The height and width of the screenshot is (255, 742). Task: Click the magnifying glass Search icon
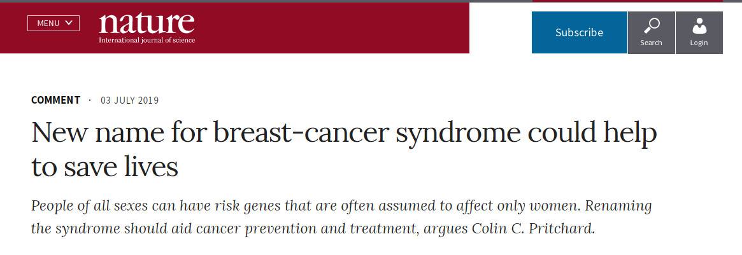click(651, 26)
